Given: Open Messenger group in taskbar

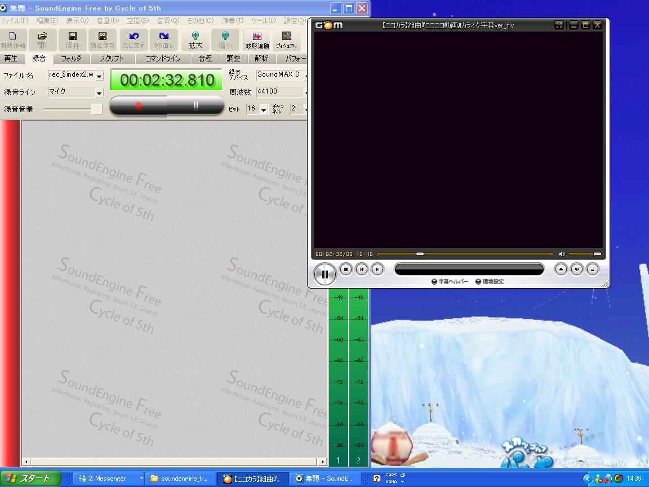Looking at the screenshot, I should [x=109, y=479].
